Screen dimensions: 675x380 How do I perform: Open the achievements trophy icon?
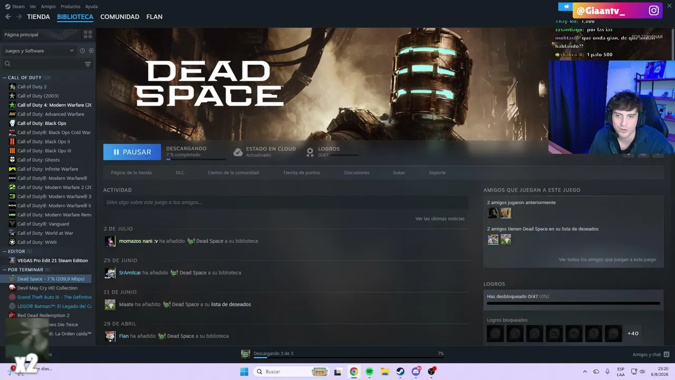click(x=310, y=152)
